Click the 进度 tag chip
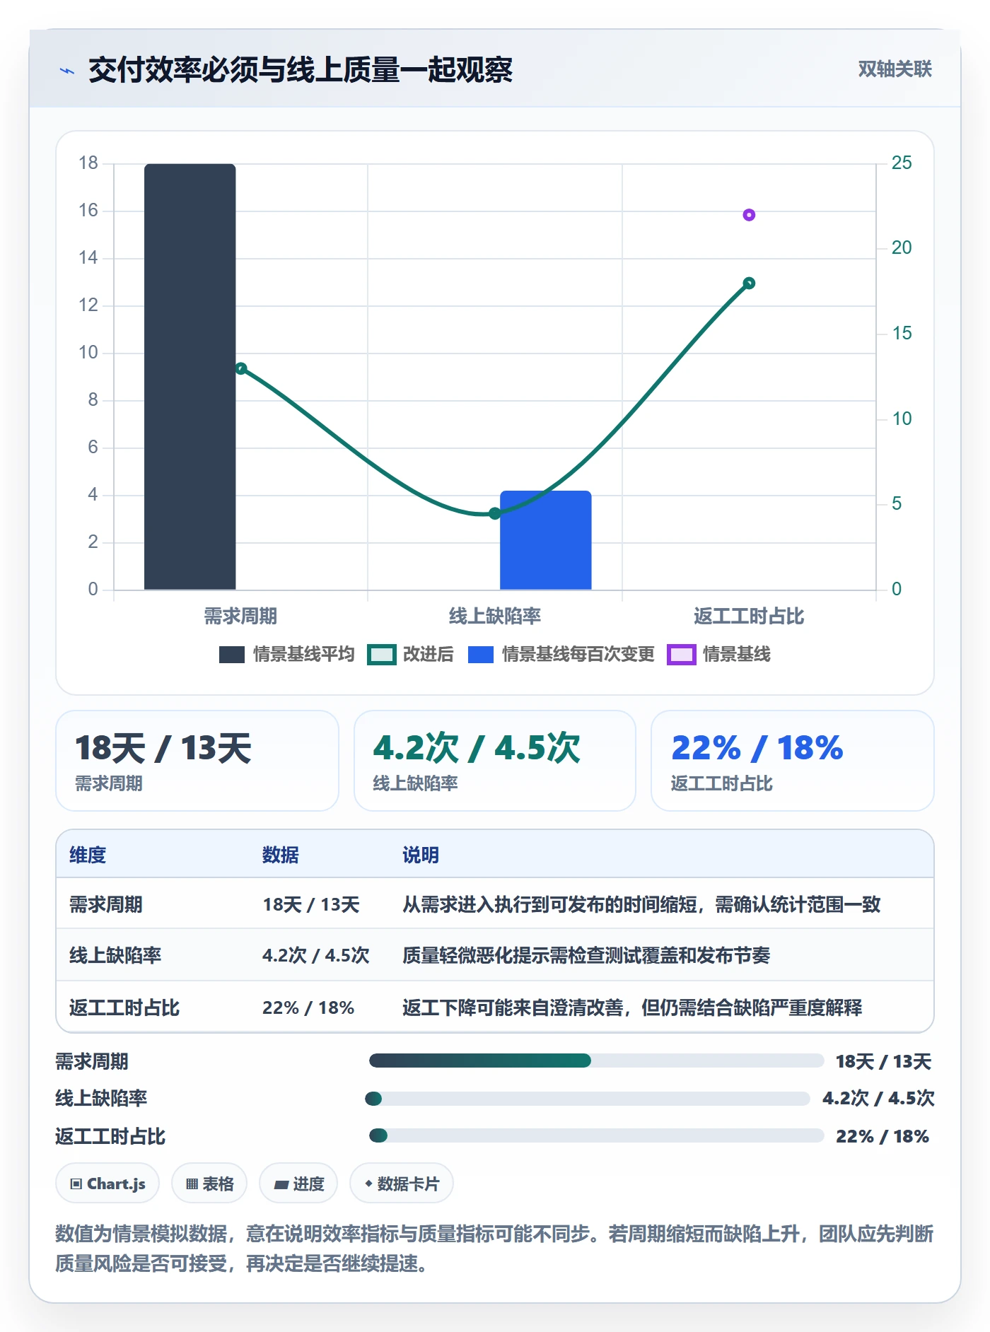990x1332 pixels. click(298, 1184)
